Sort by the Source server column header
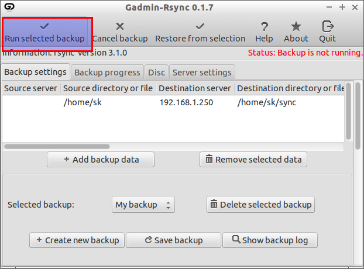364x269 pixels. 32,88
